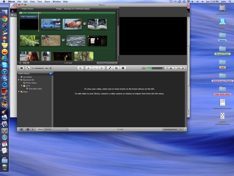Image resolution: width=234 pixels, height=176 pixels.
Task: Collapse the 2013 folder
Action: coord(22,86)
